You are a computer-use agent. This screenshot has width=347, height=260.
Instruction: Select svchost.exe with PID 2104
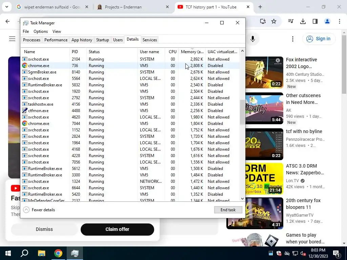(x=130, y=59)
